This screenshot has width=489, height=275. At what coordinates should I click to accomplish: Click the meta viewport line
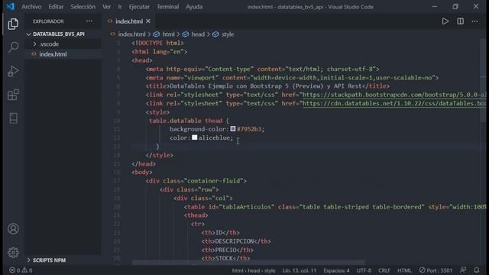292,78
